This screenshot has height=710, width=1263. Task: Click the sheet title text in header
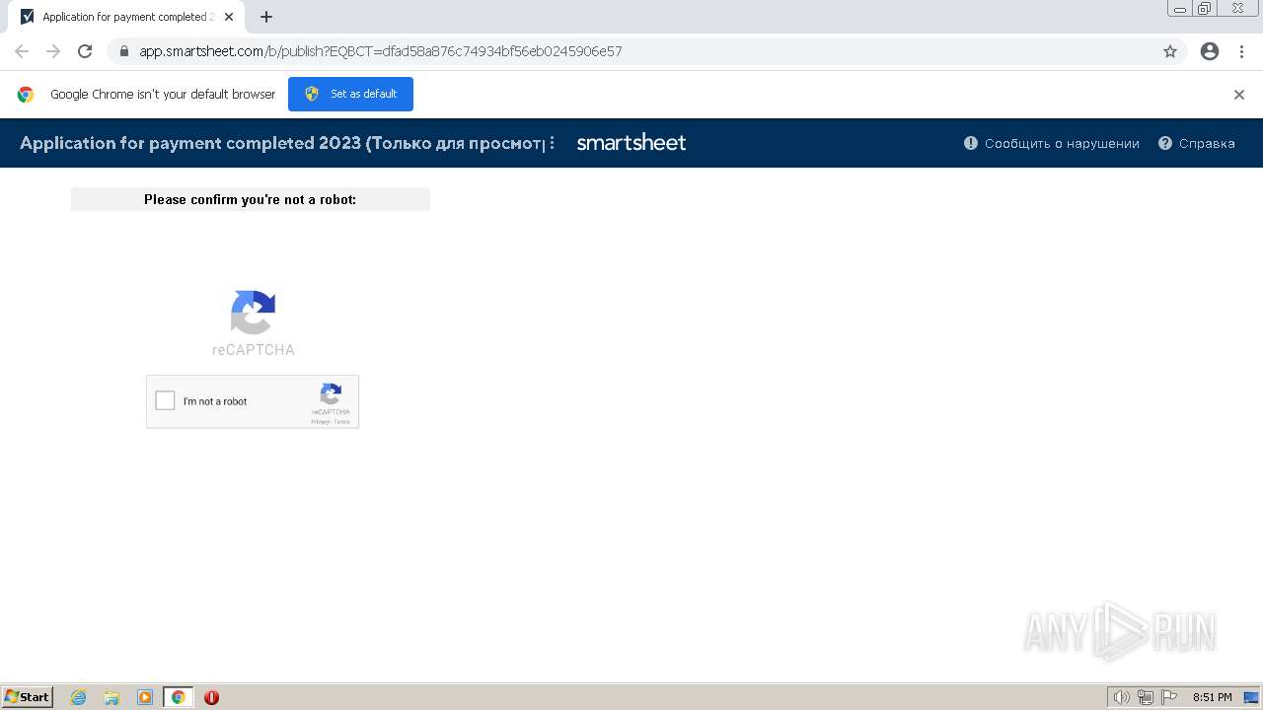click(281, 143)
